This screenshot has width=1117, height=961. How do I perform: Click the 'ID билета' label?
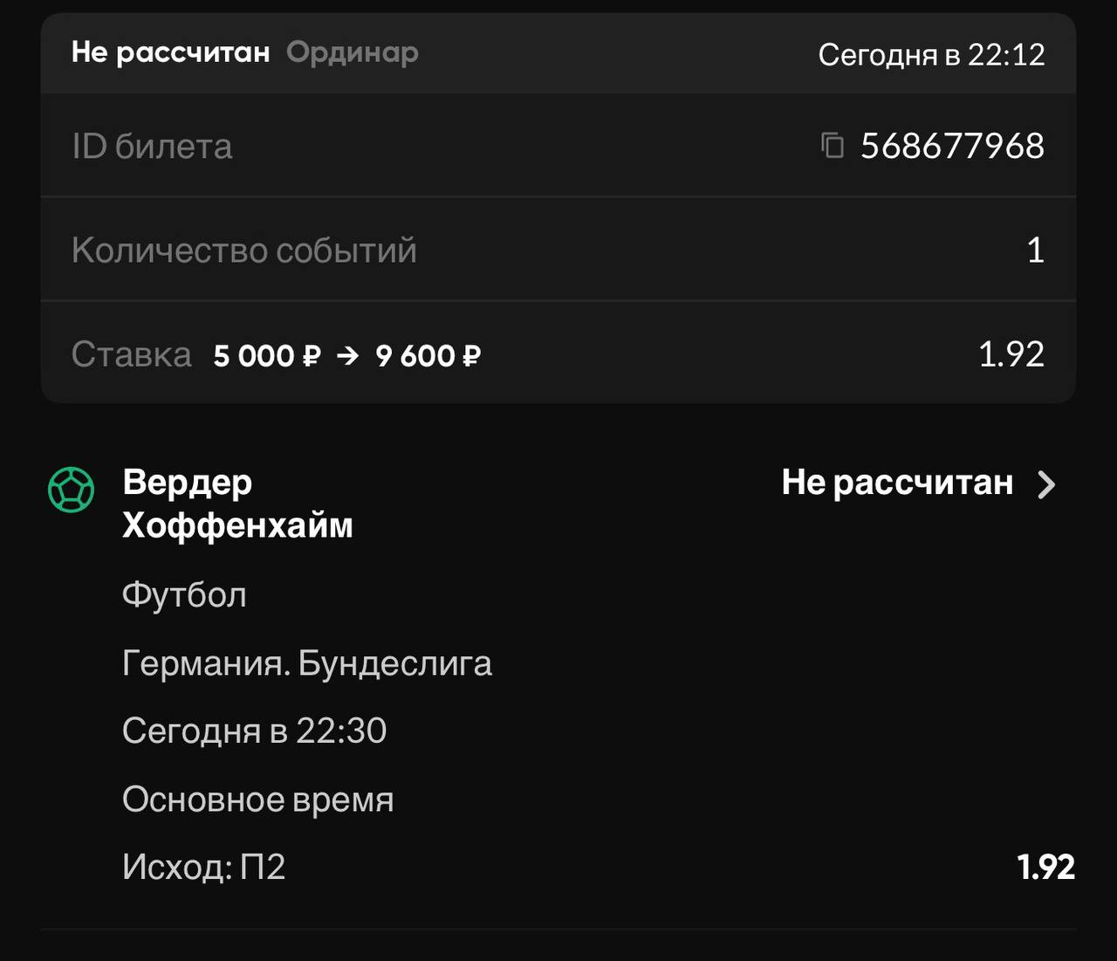(152, 147)
